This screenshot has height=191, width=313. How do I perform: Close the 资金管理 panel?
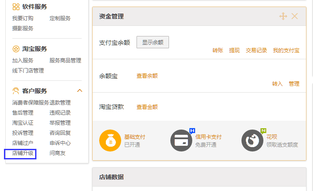295,16
